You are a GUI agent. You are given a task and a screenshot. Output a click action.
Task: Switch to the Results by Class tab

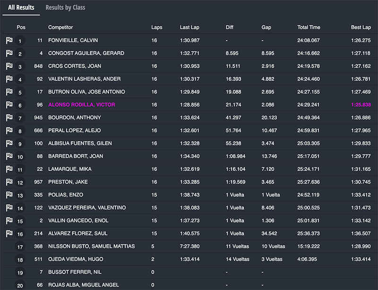pos(65,8)
